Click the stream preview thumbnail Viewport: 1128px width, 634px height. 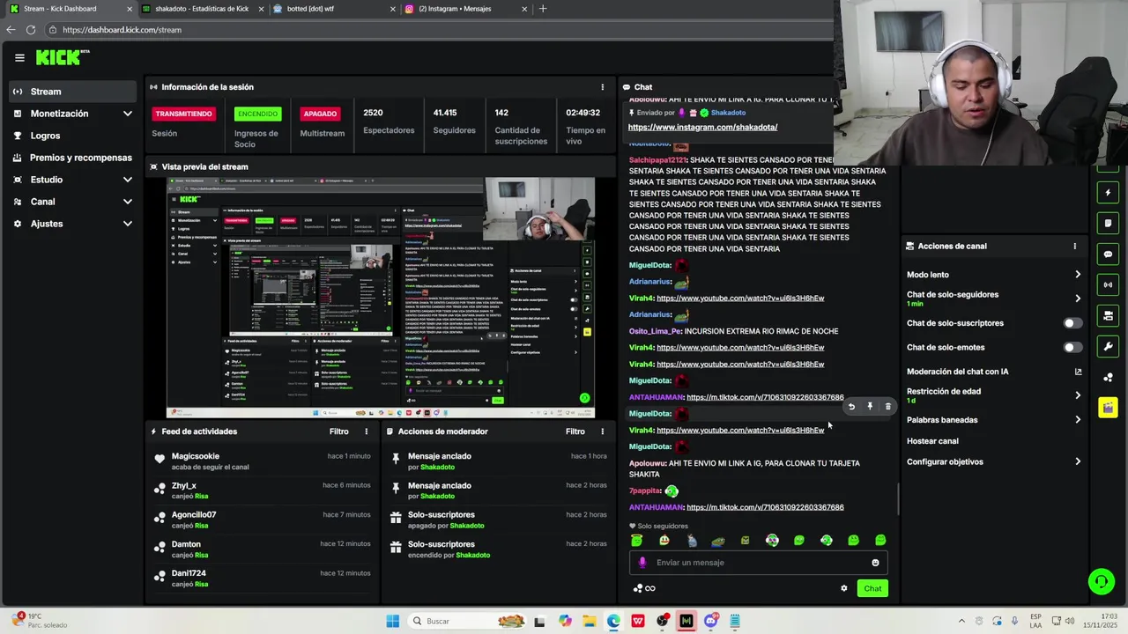point(381,298)
